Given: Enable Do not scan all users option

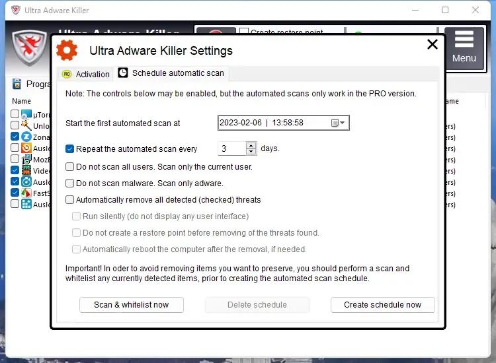Looking at the screenshot, I should pos(69,167).
